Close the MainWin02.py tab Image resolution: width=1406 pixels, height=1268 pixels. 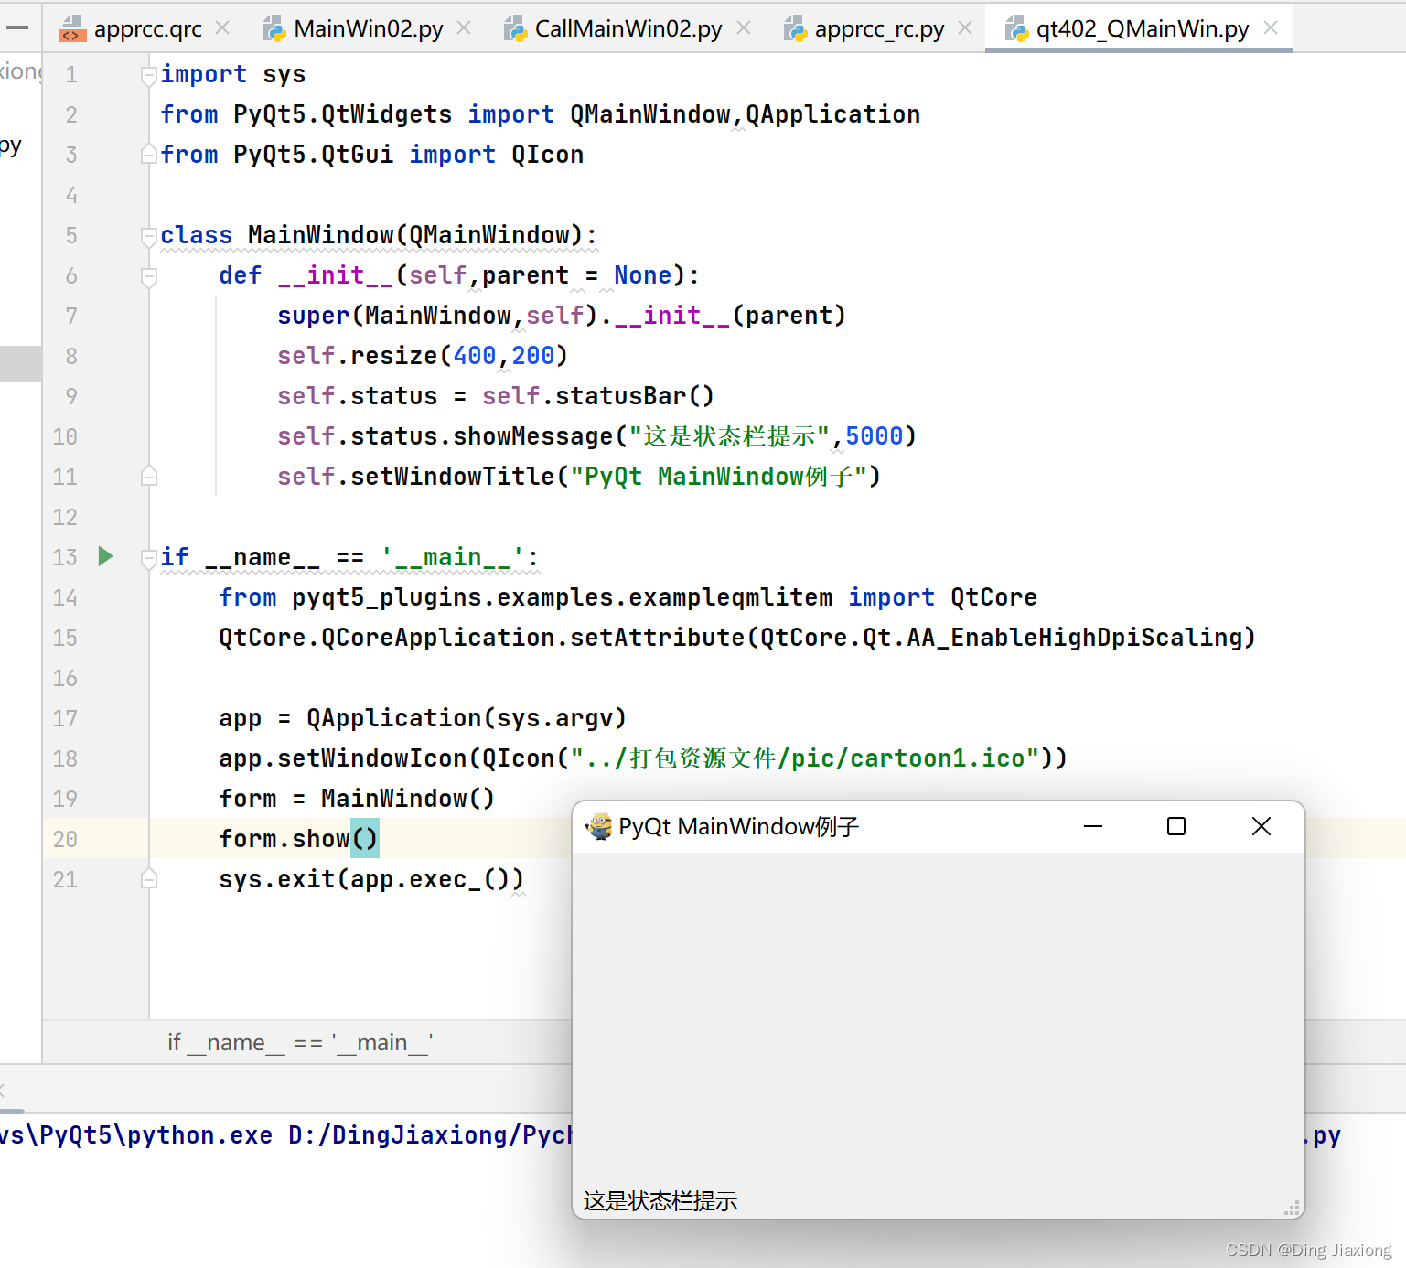point(464,28)
